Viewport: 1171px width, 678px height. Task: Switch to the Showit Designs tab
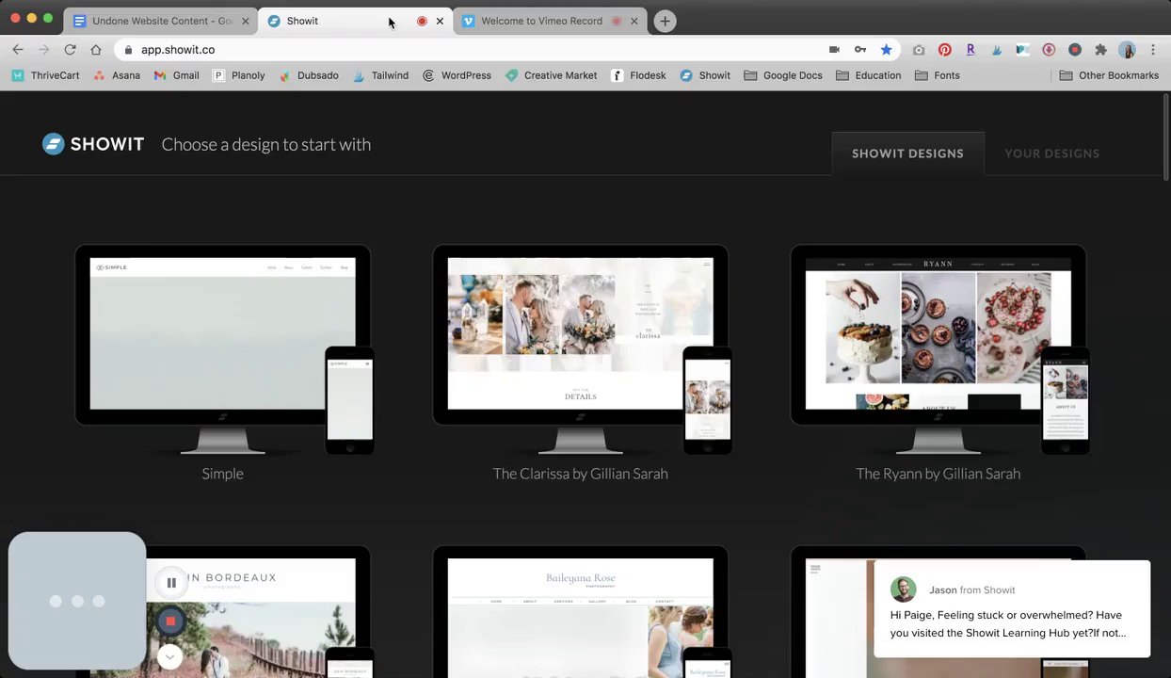[x=907, y=153]
